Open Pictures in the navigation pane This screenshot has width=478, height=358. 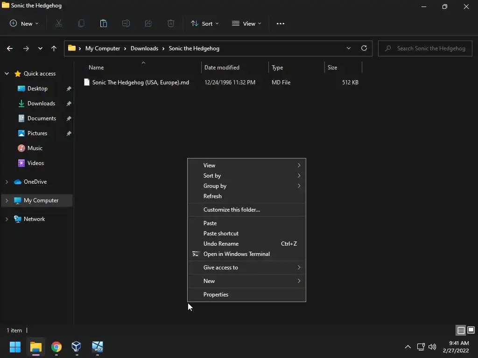(37, 133)
